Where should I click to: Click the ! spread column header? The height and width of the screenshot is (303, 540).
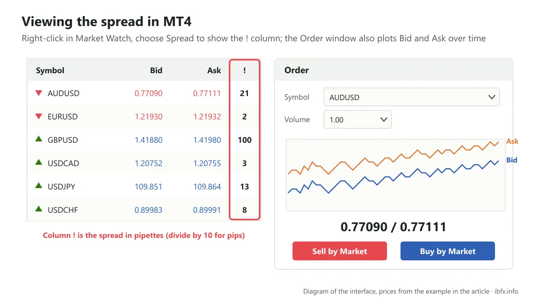(x=244, y=70)
